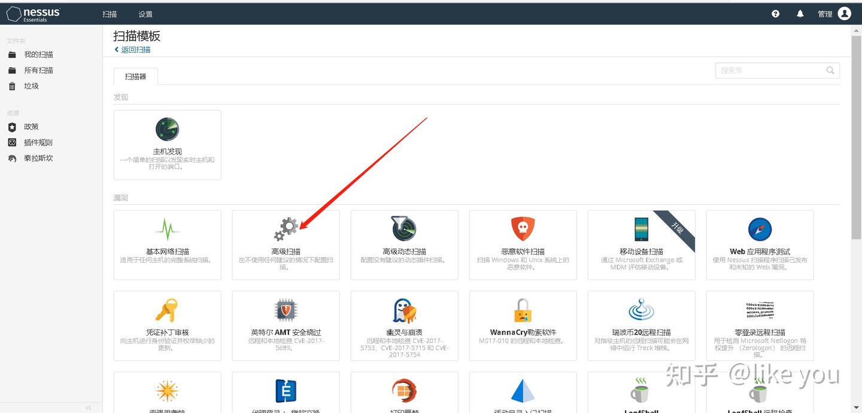Click the 瑞波币20远程扫描 ripple icon
This screenshot has width=862, height=413.
tap(641, 310)
